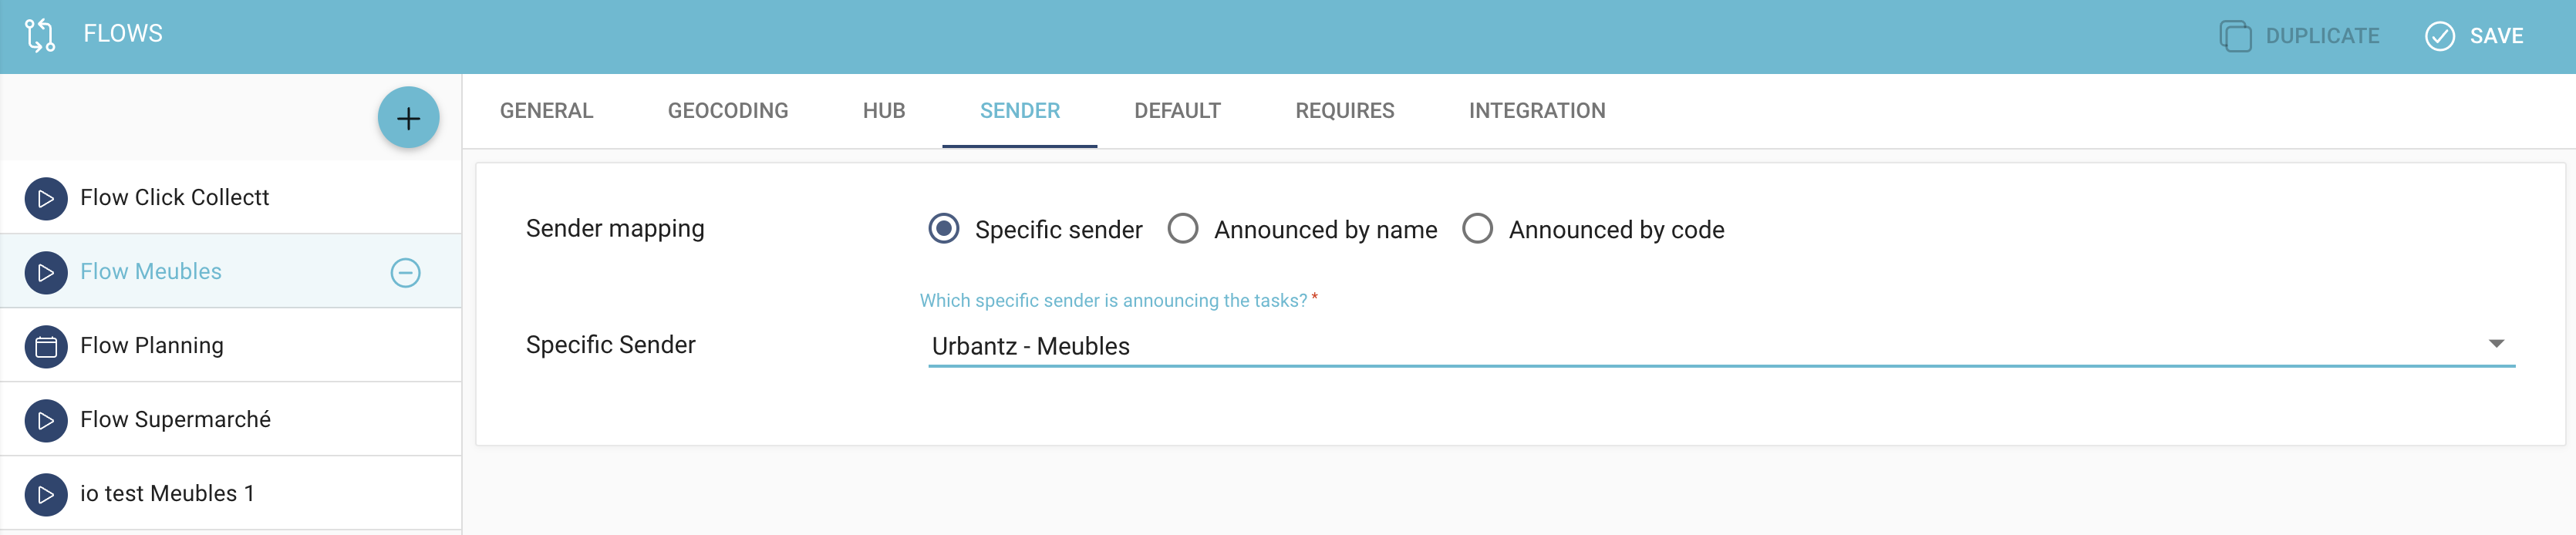Click the Duplicate icon in header
The image size is (2576, 535).
(x=2235, y=36)
